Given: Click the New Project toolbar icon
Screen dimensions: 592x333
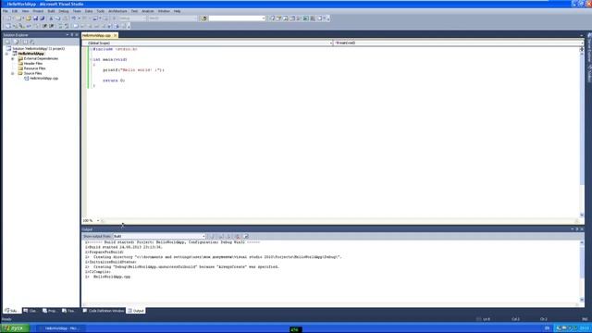Looking at the screenshot, I should coord(8,18).
